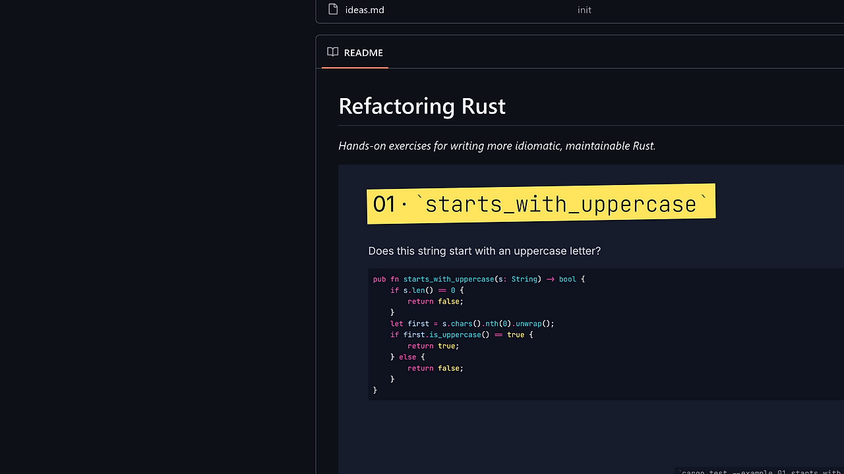
Task: Click the 'pub fn starts_with_uppercase' code line
Action: 479,279
